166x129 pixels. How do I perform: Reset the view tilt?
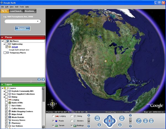click(x=120, y=125)
